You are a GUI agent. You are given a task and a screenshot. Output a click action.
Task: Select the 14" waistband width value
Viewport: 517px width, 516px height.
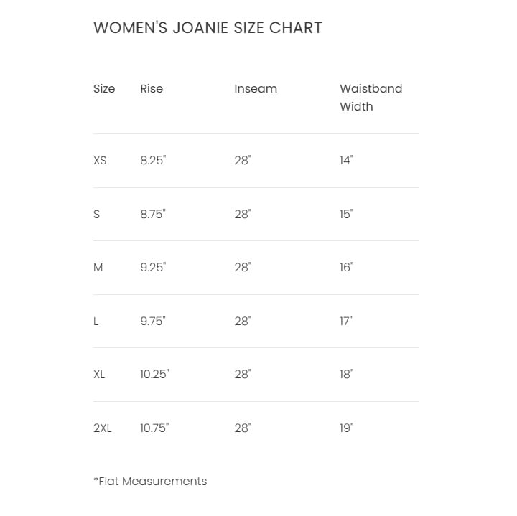click(x=347, y=161)
